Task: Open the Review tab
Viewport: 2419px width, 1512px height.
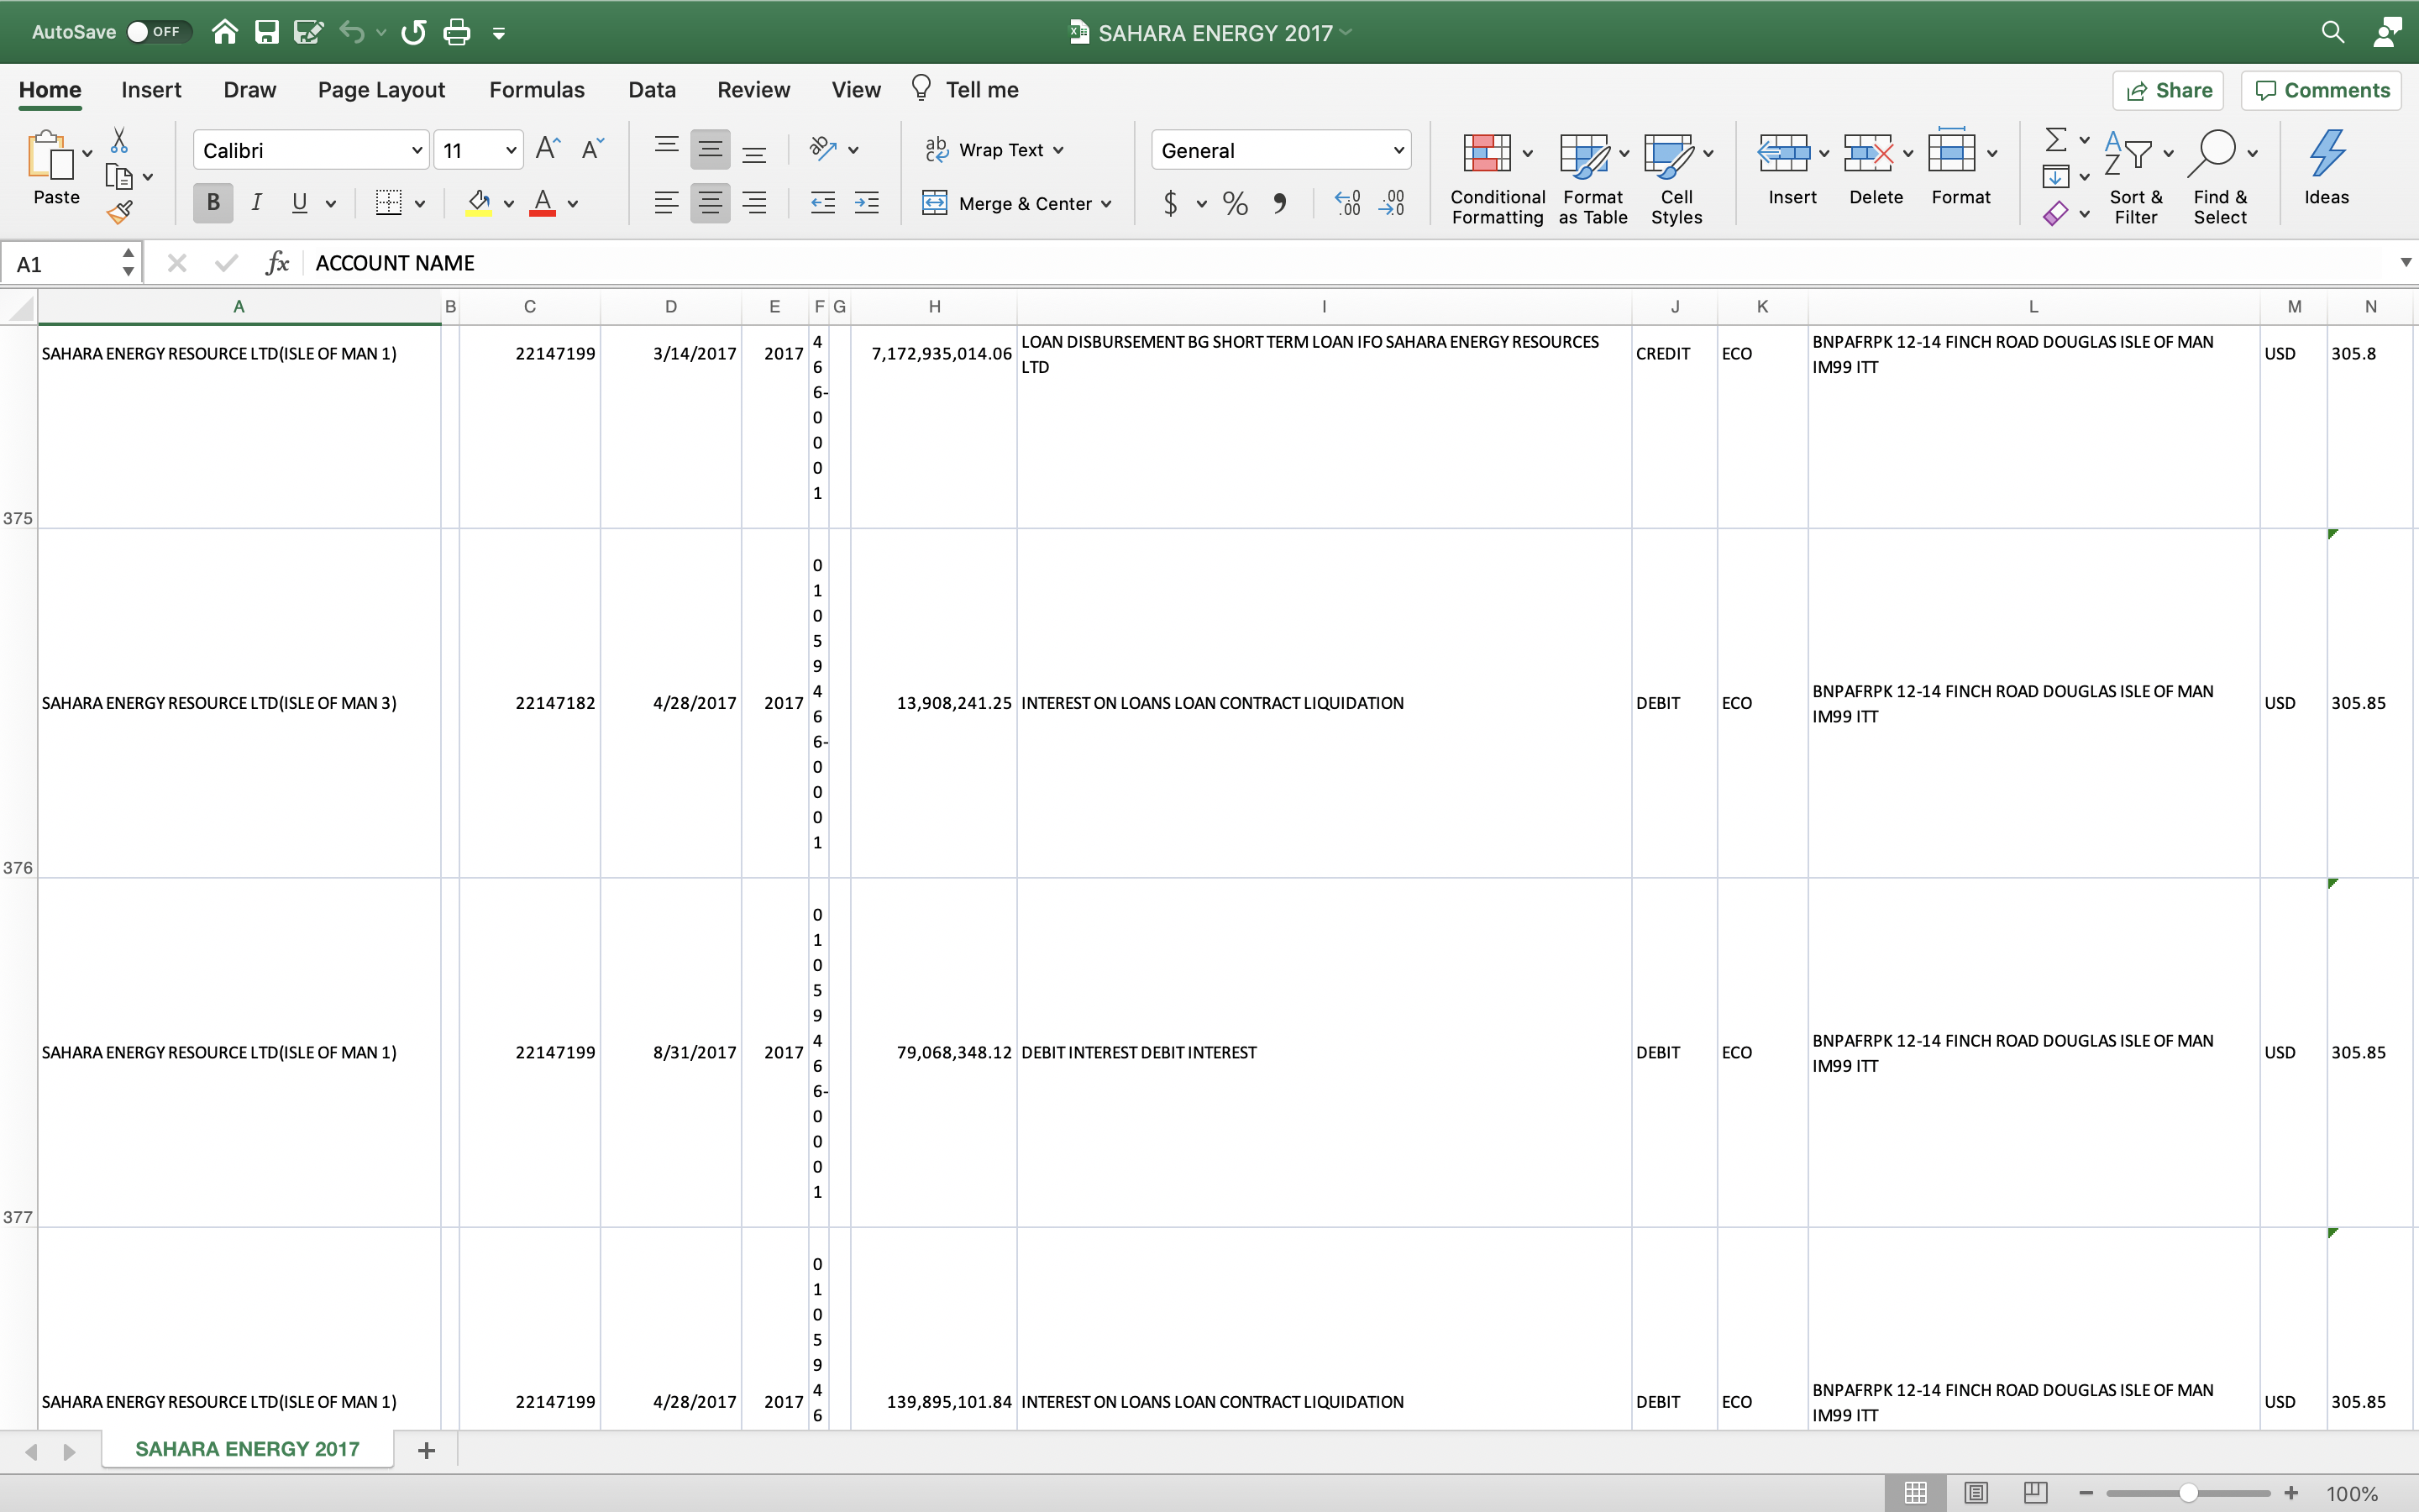Action: pos(753,90)
